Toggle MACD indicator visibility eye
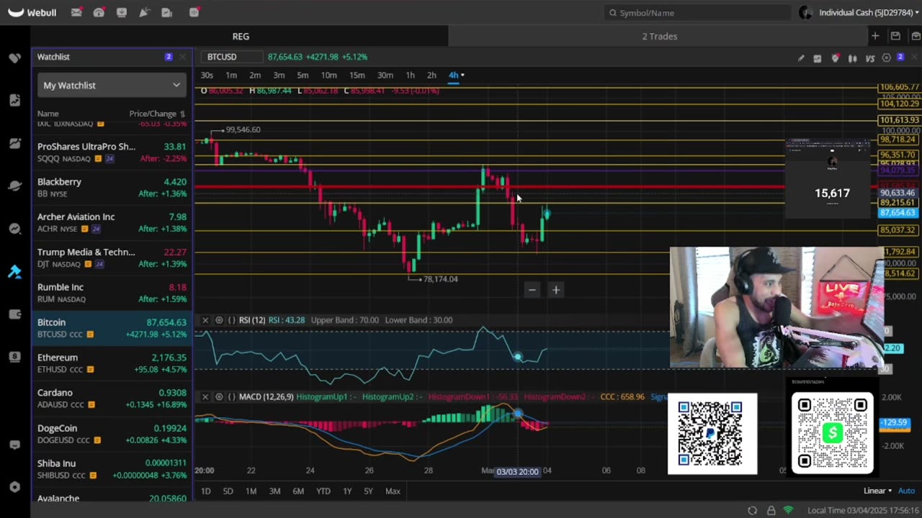922x518 pixels. 219,396
